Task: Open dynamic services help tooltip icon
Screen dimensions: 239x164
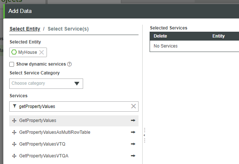Action: tap(69, 64)
